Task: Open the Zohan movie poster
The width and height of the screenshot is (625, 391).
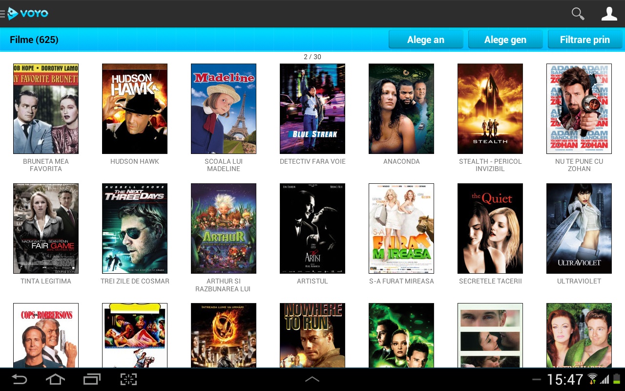Action: pos(579,109)
